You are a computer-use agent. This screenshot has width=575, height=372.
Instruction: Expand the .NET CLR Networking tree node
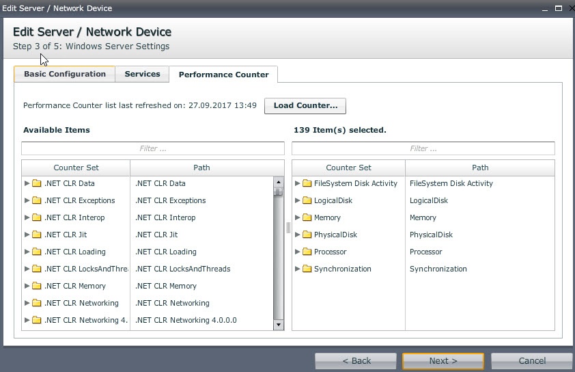pos(27,303)
